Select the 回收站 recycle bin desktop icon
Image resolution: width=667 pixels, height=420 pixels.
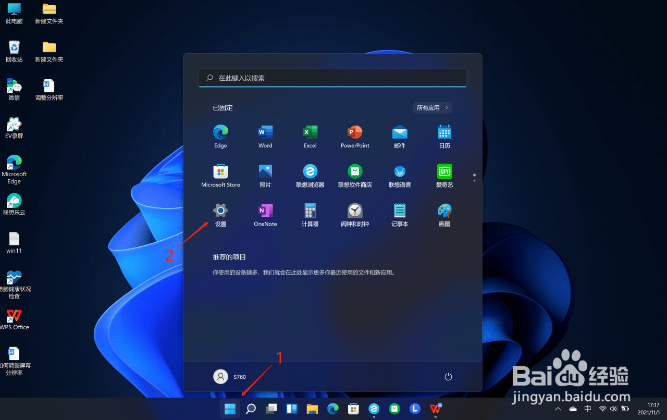click(14, 52)
